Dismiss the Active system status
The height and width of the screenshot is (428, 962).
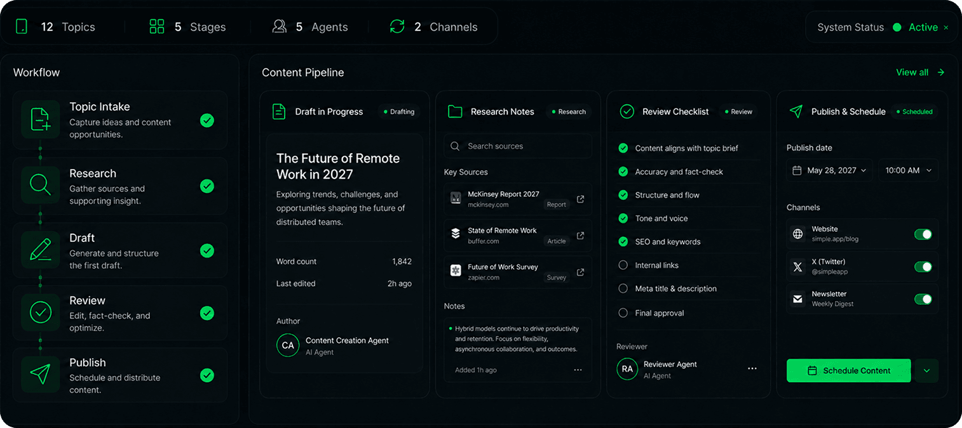point(946,27)
